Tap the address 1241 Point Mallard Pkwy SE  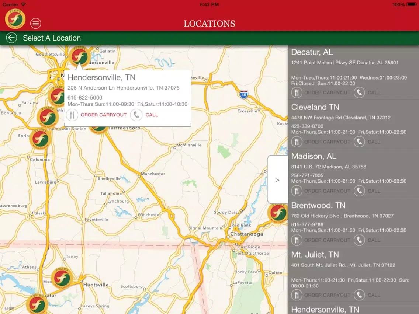pos(345,63)
